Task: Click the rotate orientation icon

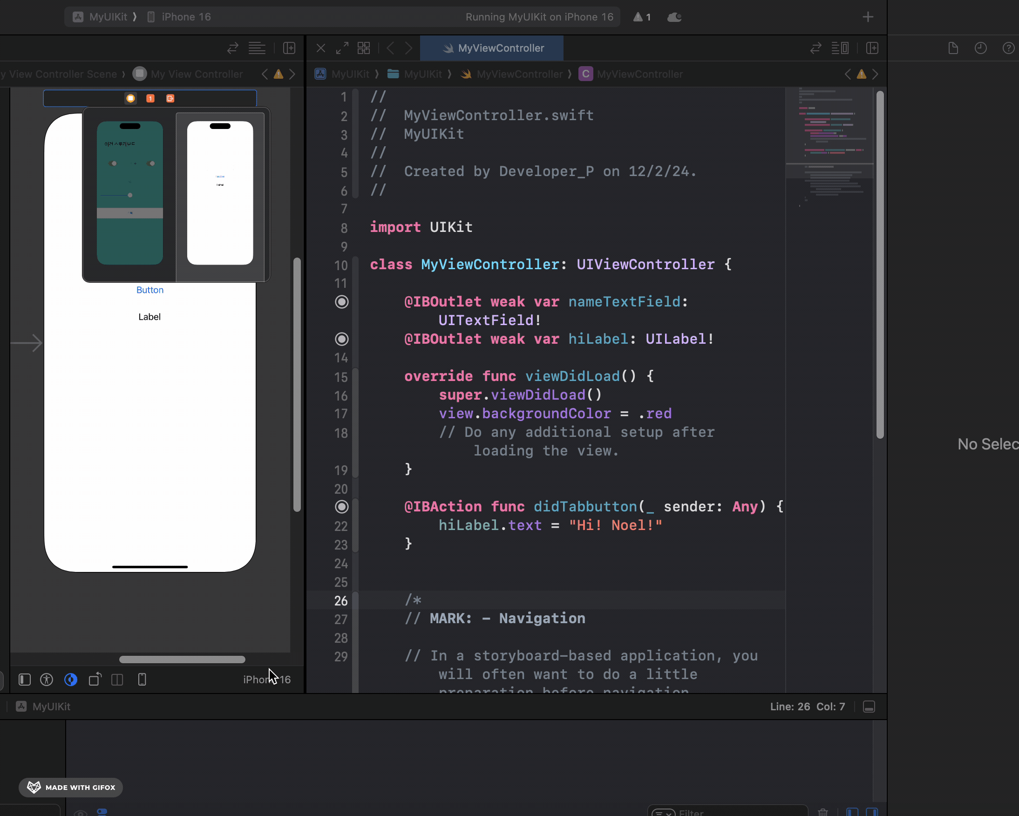Action: click(x=95, y=680)
